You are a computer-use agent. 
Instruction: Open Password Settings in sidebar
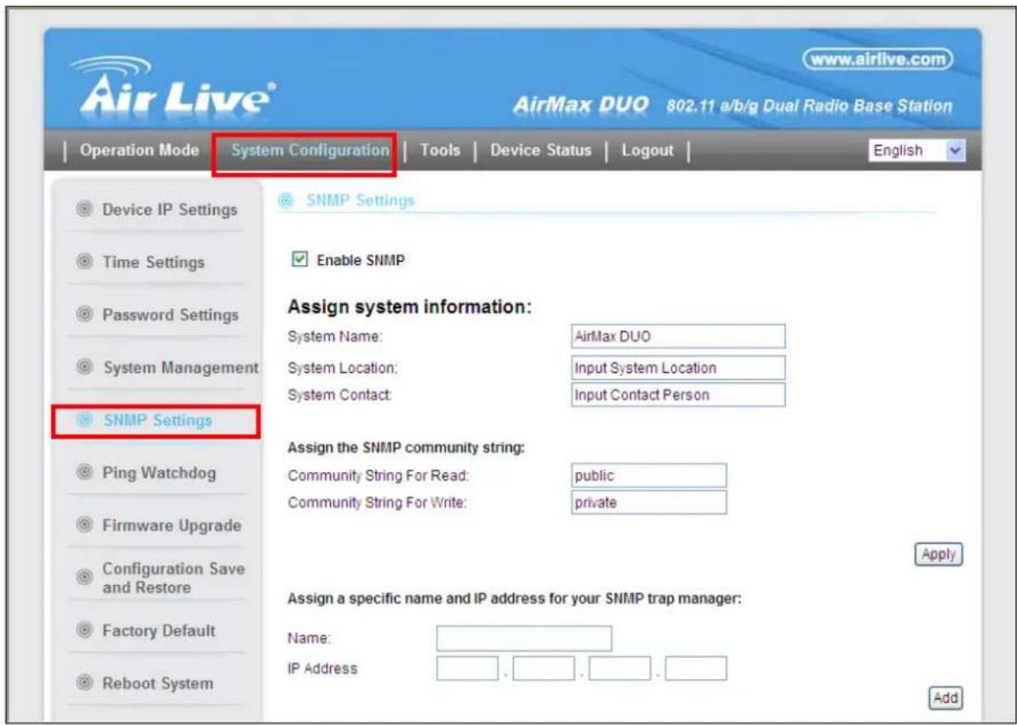[x=170, y=314]
